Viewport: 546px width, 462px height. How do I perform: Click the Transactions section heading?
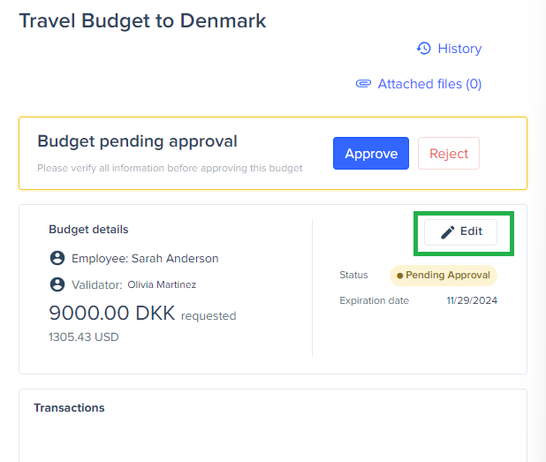tap(69, 407)
